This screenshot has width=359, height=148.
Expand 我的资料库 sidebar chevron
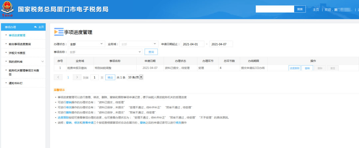click(43, 62)
